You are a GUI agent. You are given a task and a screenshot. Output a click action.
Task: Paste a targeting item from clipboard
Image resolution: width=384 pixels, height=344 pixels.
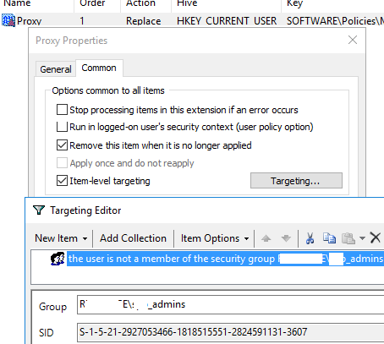(348, 238)
